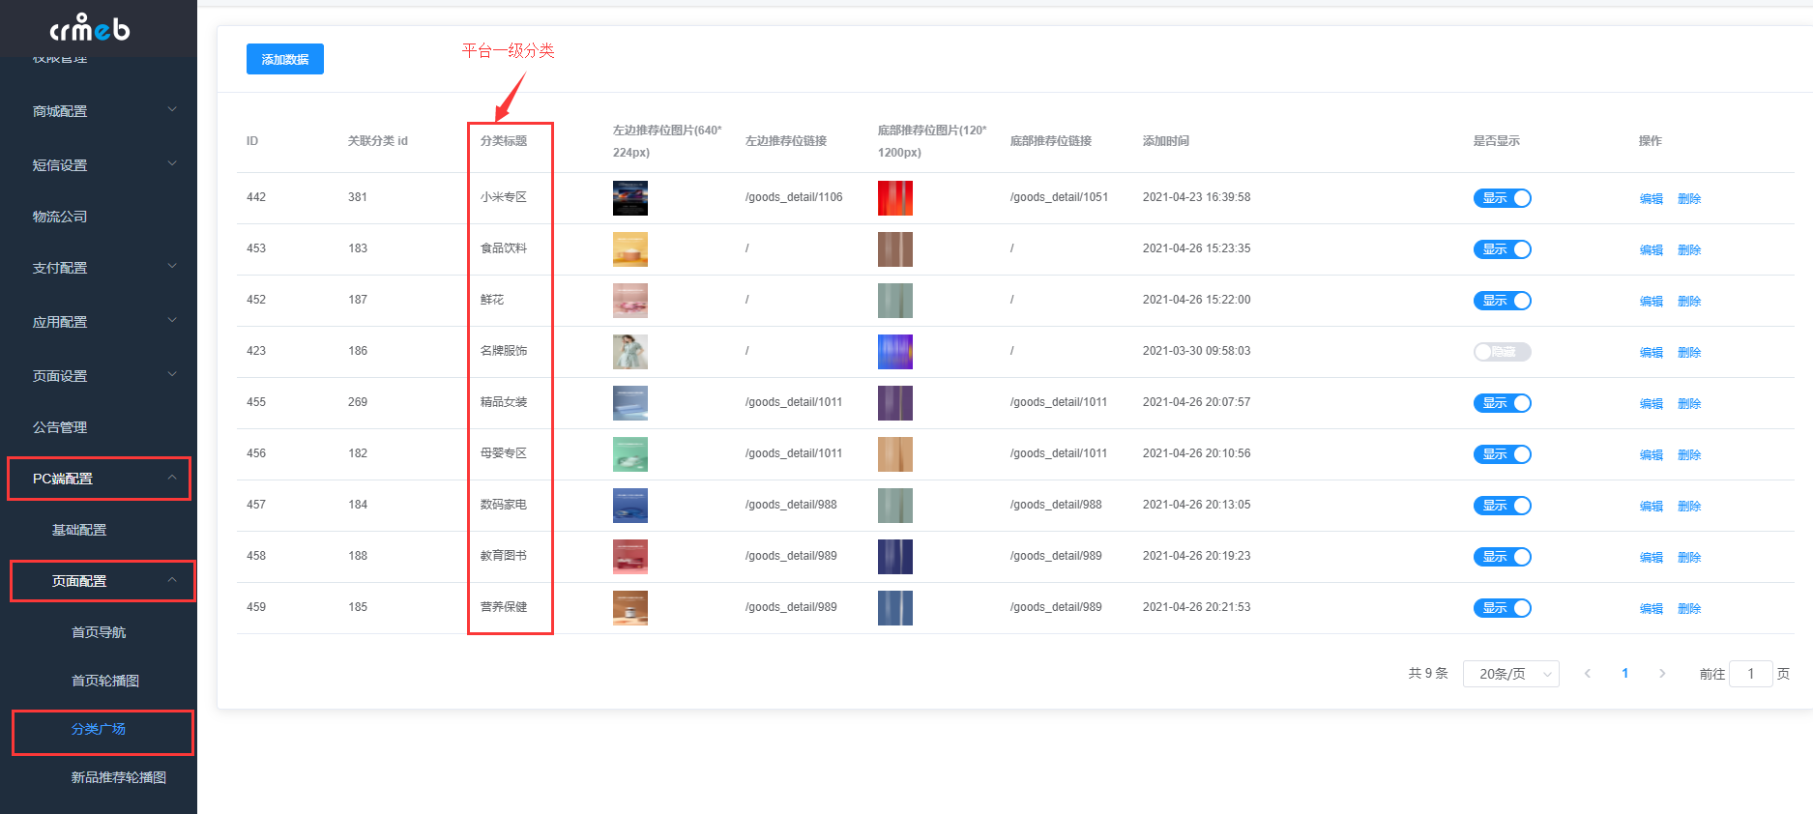Expand the 支付配置 sidebar menu
The image size is (1813, 814).
[99, 268]
